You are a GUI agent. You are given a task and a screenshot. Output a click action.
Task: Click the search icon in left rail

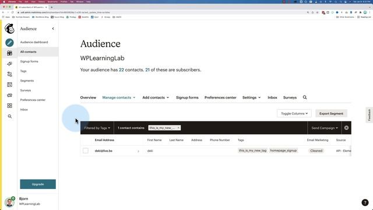9,117
